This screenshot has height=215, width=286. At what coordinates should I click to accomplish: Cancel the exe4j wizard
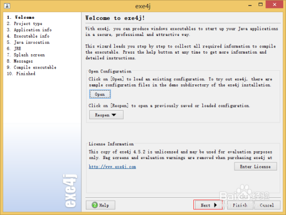click(x=267, y=205)
